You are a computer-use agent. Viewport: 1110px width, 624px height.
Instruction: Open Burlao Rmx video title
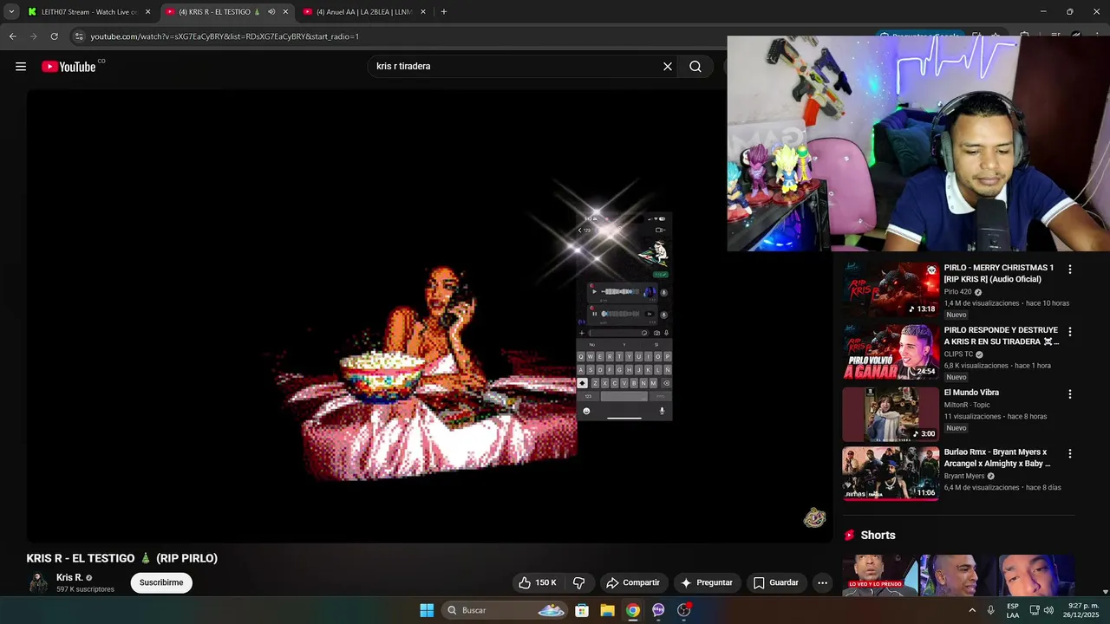(x=997, y=458)
